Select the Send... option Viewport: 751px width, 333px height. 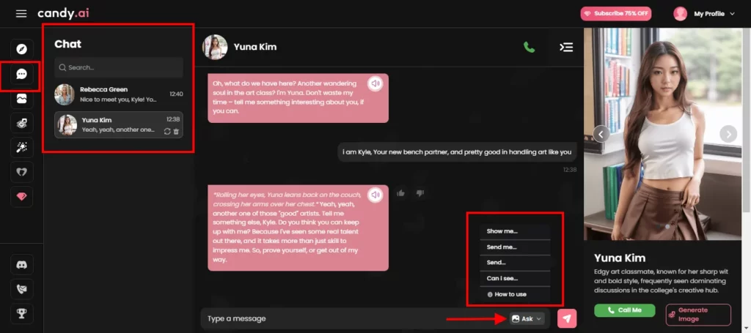pyautogui.click(x=516, y=262)
